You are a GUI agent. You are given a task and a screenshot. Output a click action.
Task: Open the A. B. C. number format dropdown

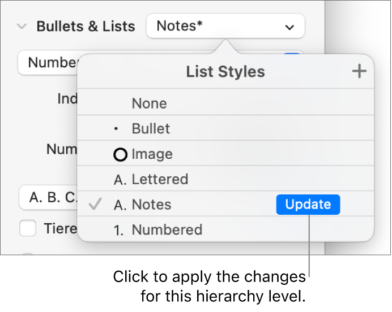coord(48,198)
